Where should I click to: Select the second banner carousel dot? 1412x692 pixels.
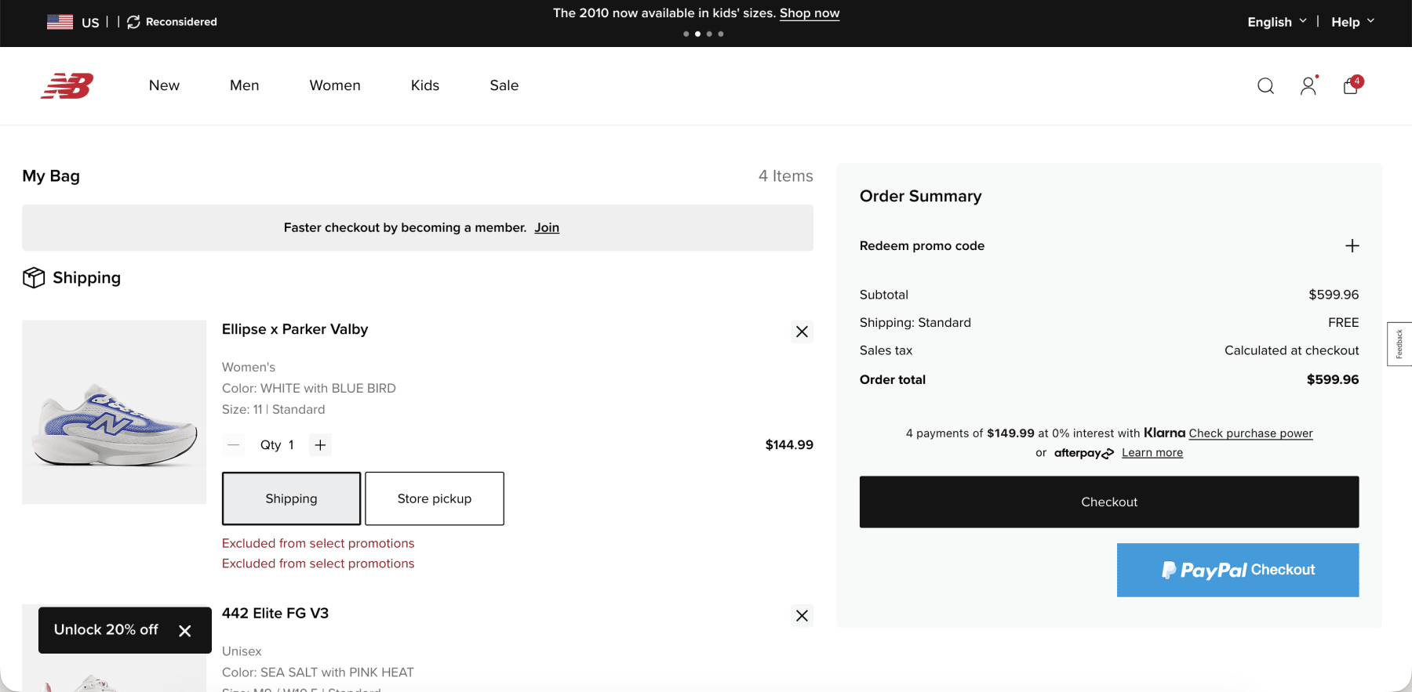click(697, 34)
